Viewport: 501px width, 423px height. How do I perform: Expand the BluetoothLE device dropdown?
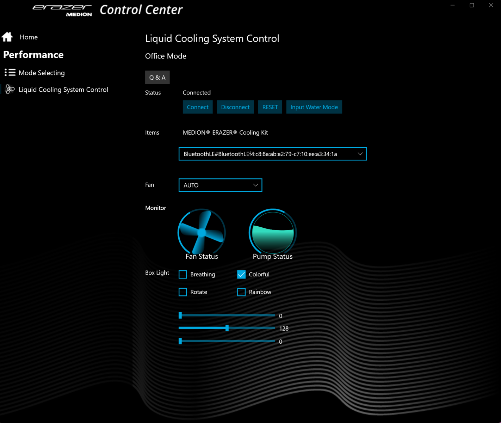click(272, 154)
